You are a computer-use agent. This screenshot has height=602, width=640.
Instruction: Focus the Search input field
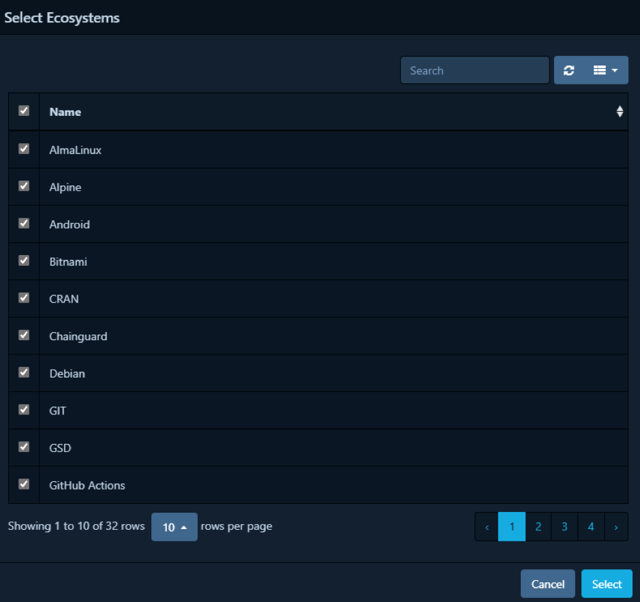(x=475, y=70)
